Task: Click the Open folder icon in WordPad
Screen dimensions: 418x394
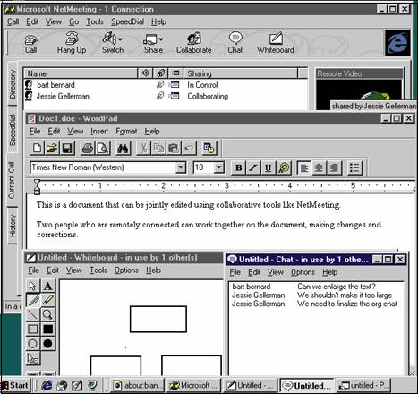Action: point(52,148)
